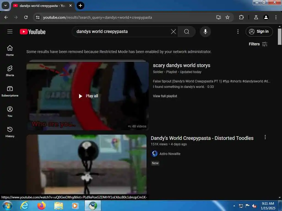Bookmark this page with the star

tap(227, 17)
